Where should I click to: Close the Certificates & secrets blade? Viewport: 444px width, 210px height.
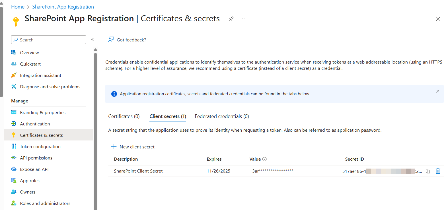pos(438,19)
